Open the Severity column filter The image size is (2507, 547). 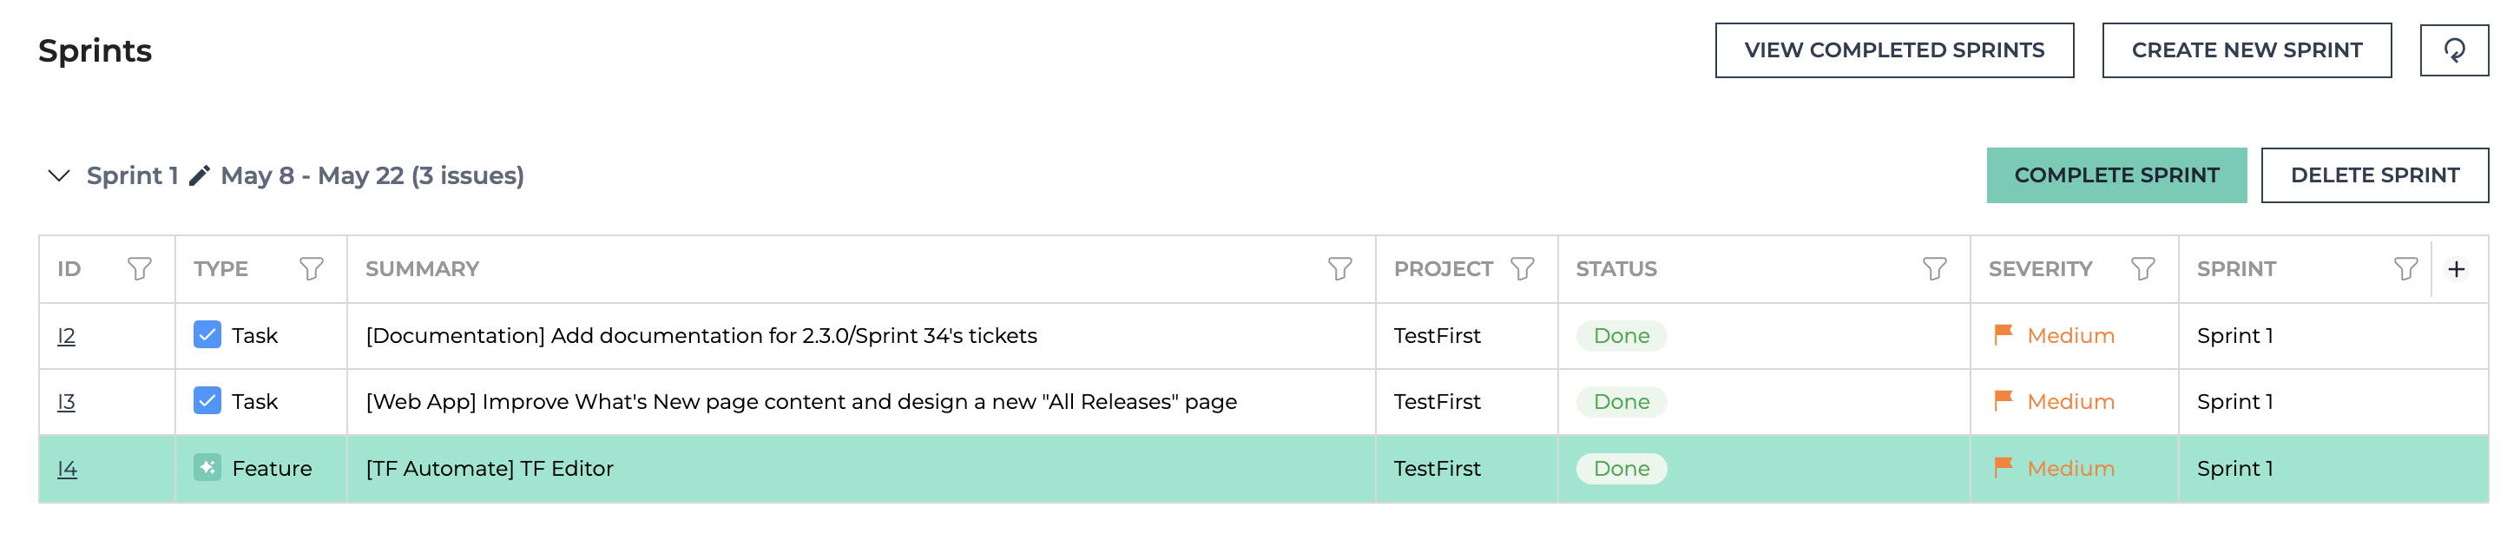[x=2143, y=268]
